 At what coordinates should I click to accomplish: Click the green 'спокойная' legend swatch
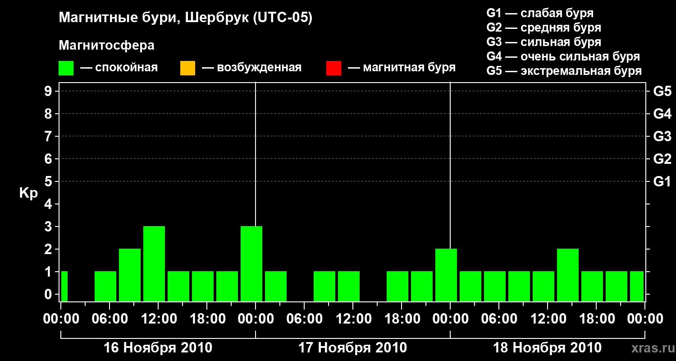click(x=66, y=68)
